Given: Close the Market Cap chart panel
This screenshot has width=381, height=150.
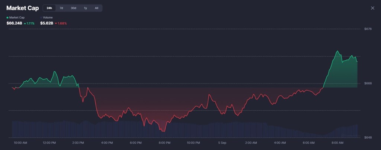Looking at the screenshot, I should 372,8.
